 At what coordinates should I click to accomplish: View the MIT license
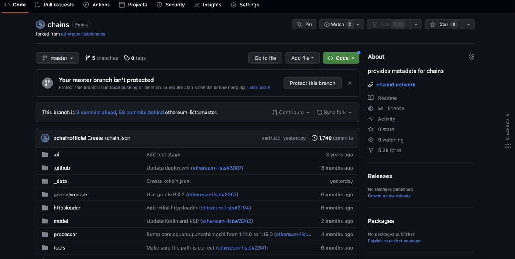point(386,108)
